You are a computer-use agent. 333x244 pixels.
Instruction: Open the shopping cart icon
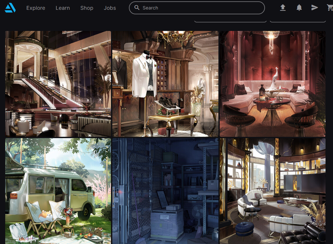330,7
